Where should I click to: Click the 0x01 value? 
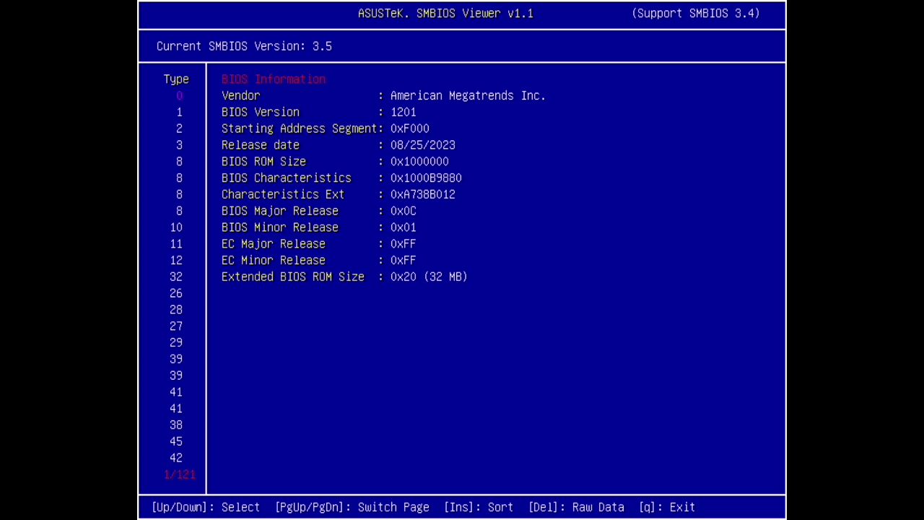click(403, 227)
